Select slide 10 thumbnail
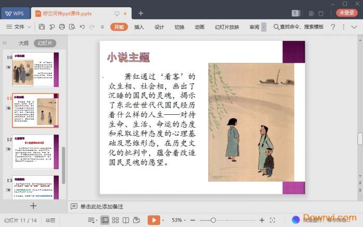The width and height of the screenshot is (363, 227). (35, 69)
